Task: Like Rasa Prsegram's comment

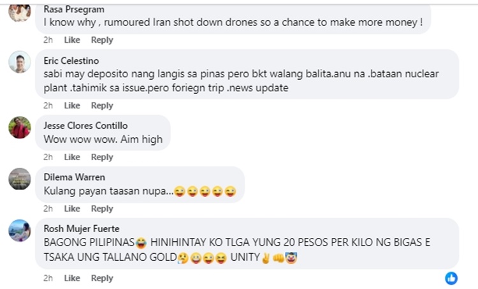Action: click(x=72, y=40)
